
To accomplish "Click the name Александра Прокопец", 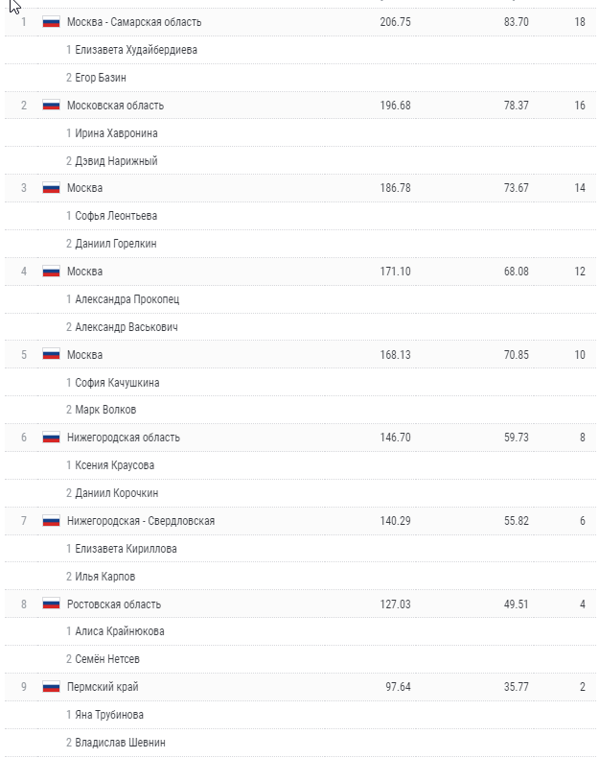I will pos(127,299).
